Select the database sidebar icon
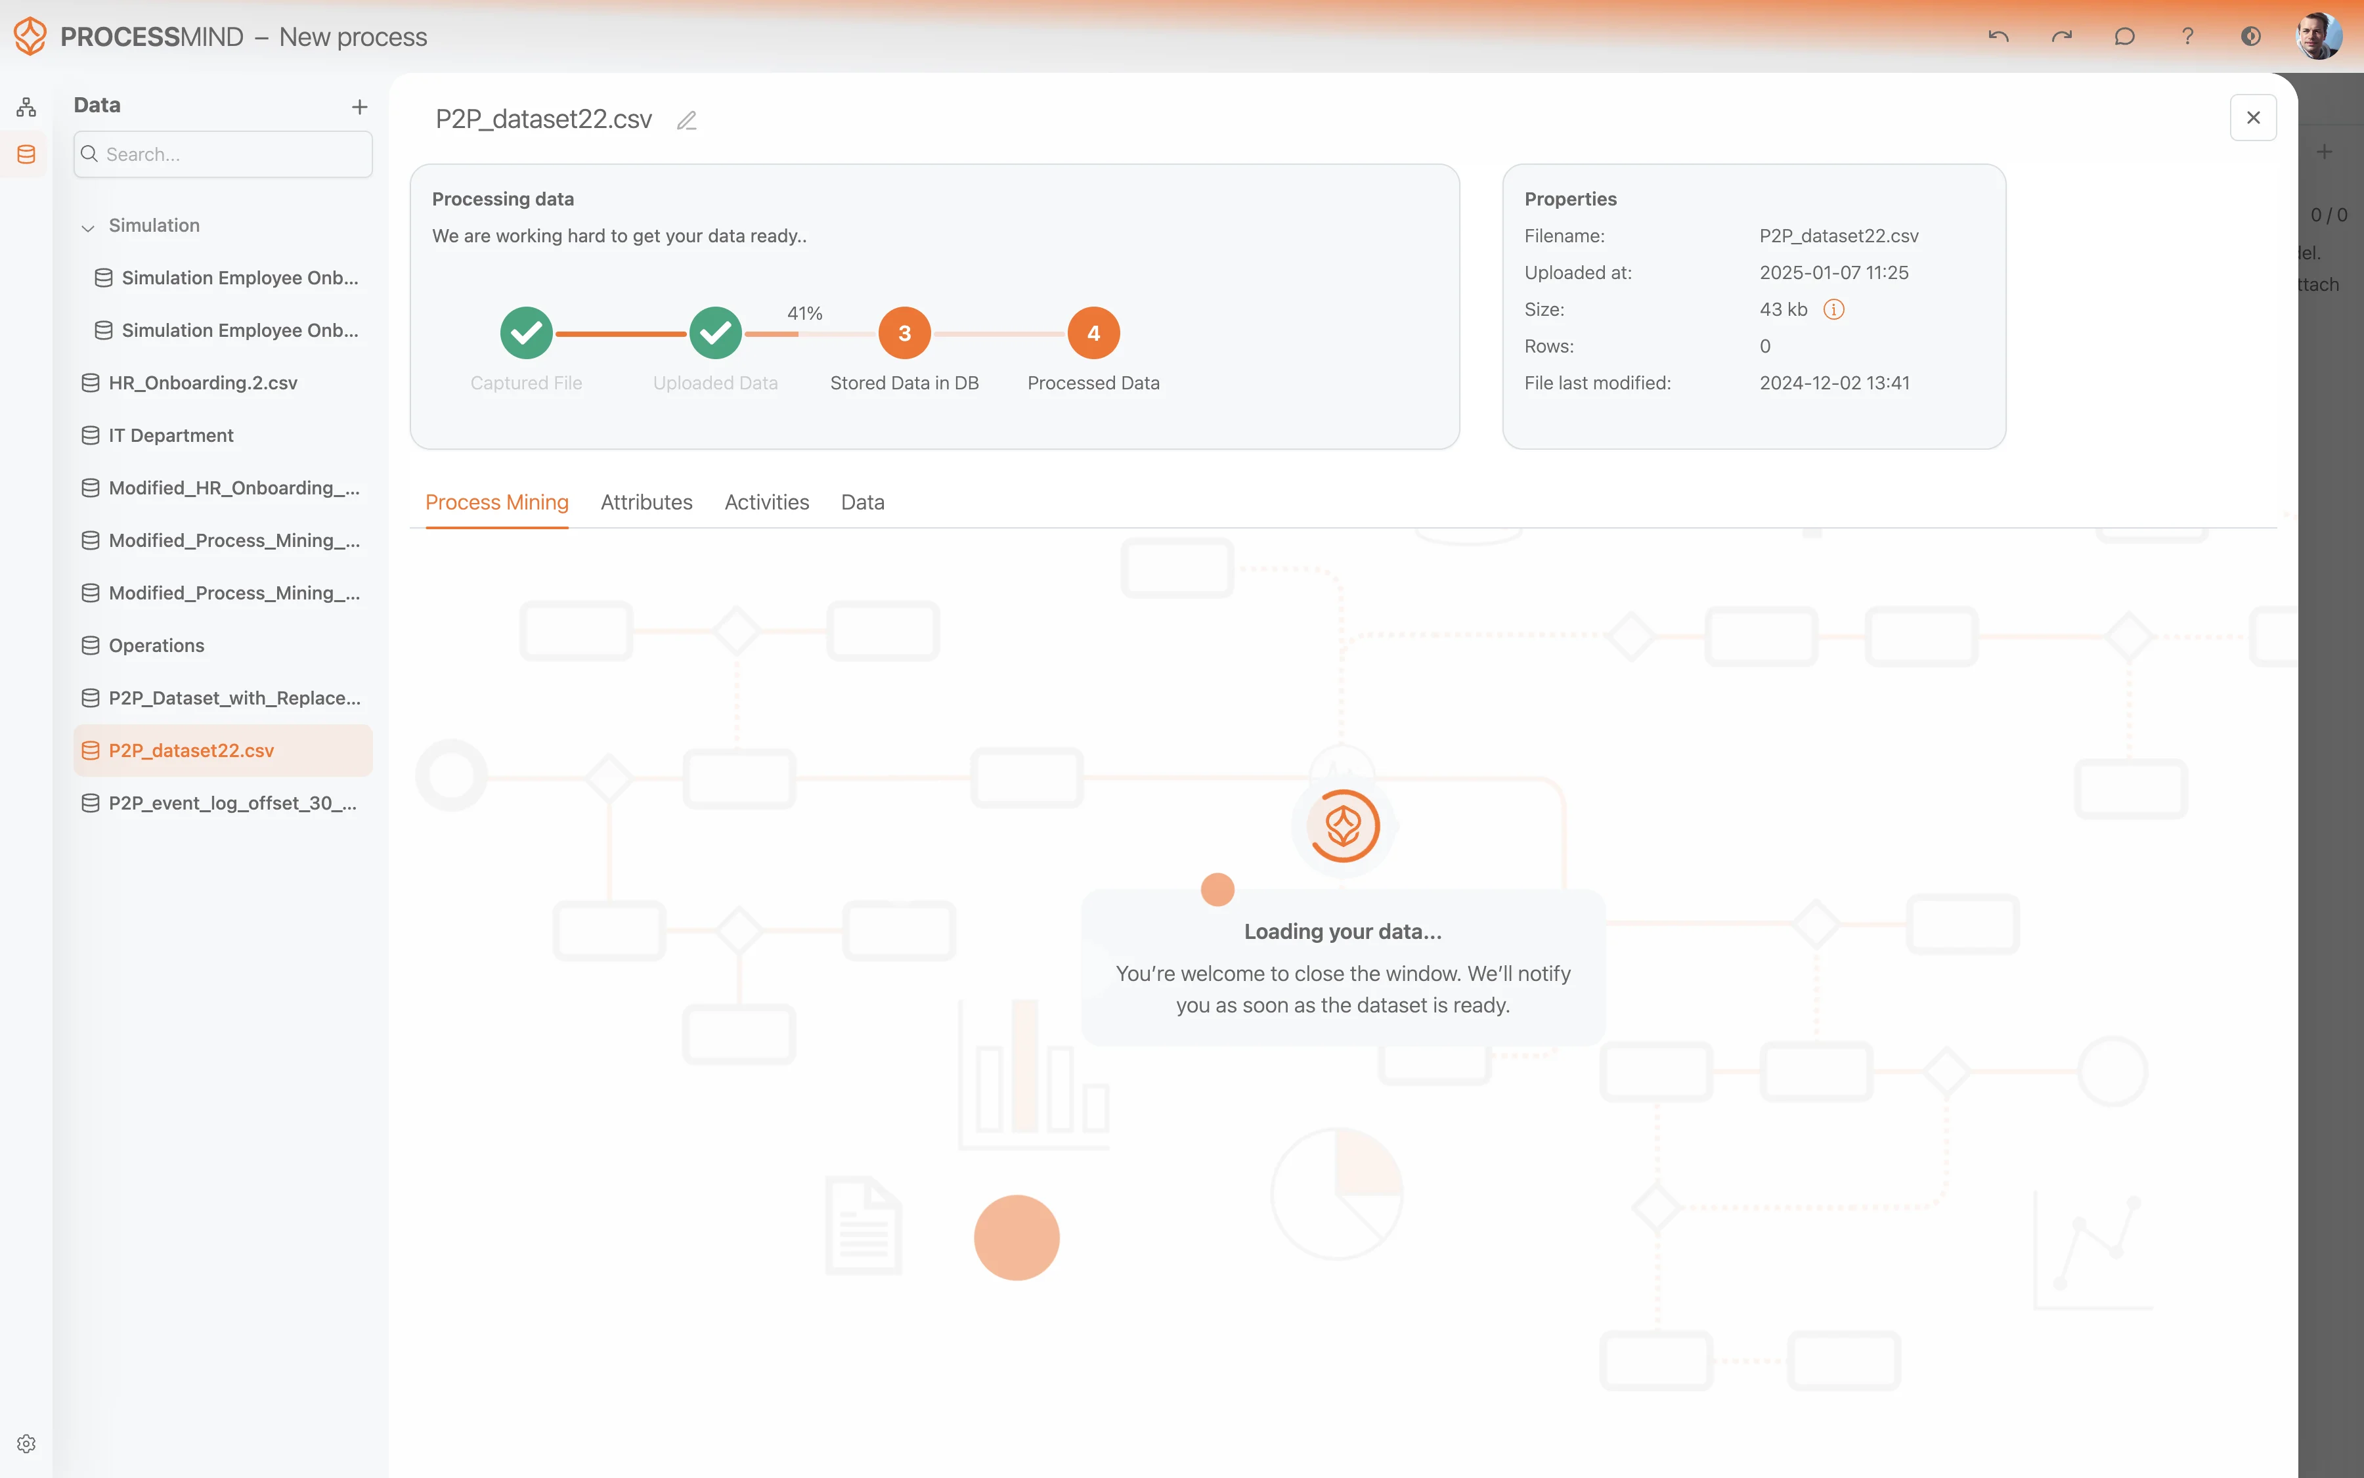This screenshot has width=2364, height=1478. (x=26, y=154)
